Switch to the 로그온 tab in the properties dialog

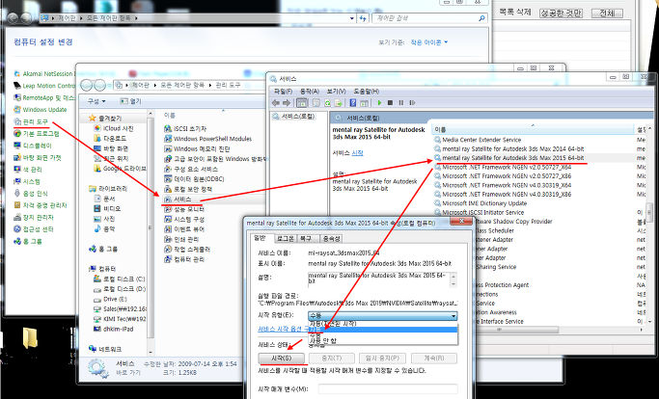[x=285, y=239]
